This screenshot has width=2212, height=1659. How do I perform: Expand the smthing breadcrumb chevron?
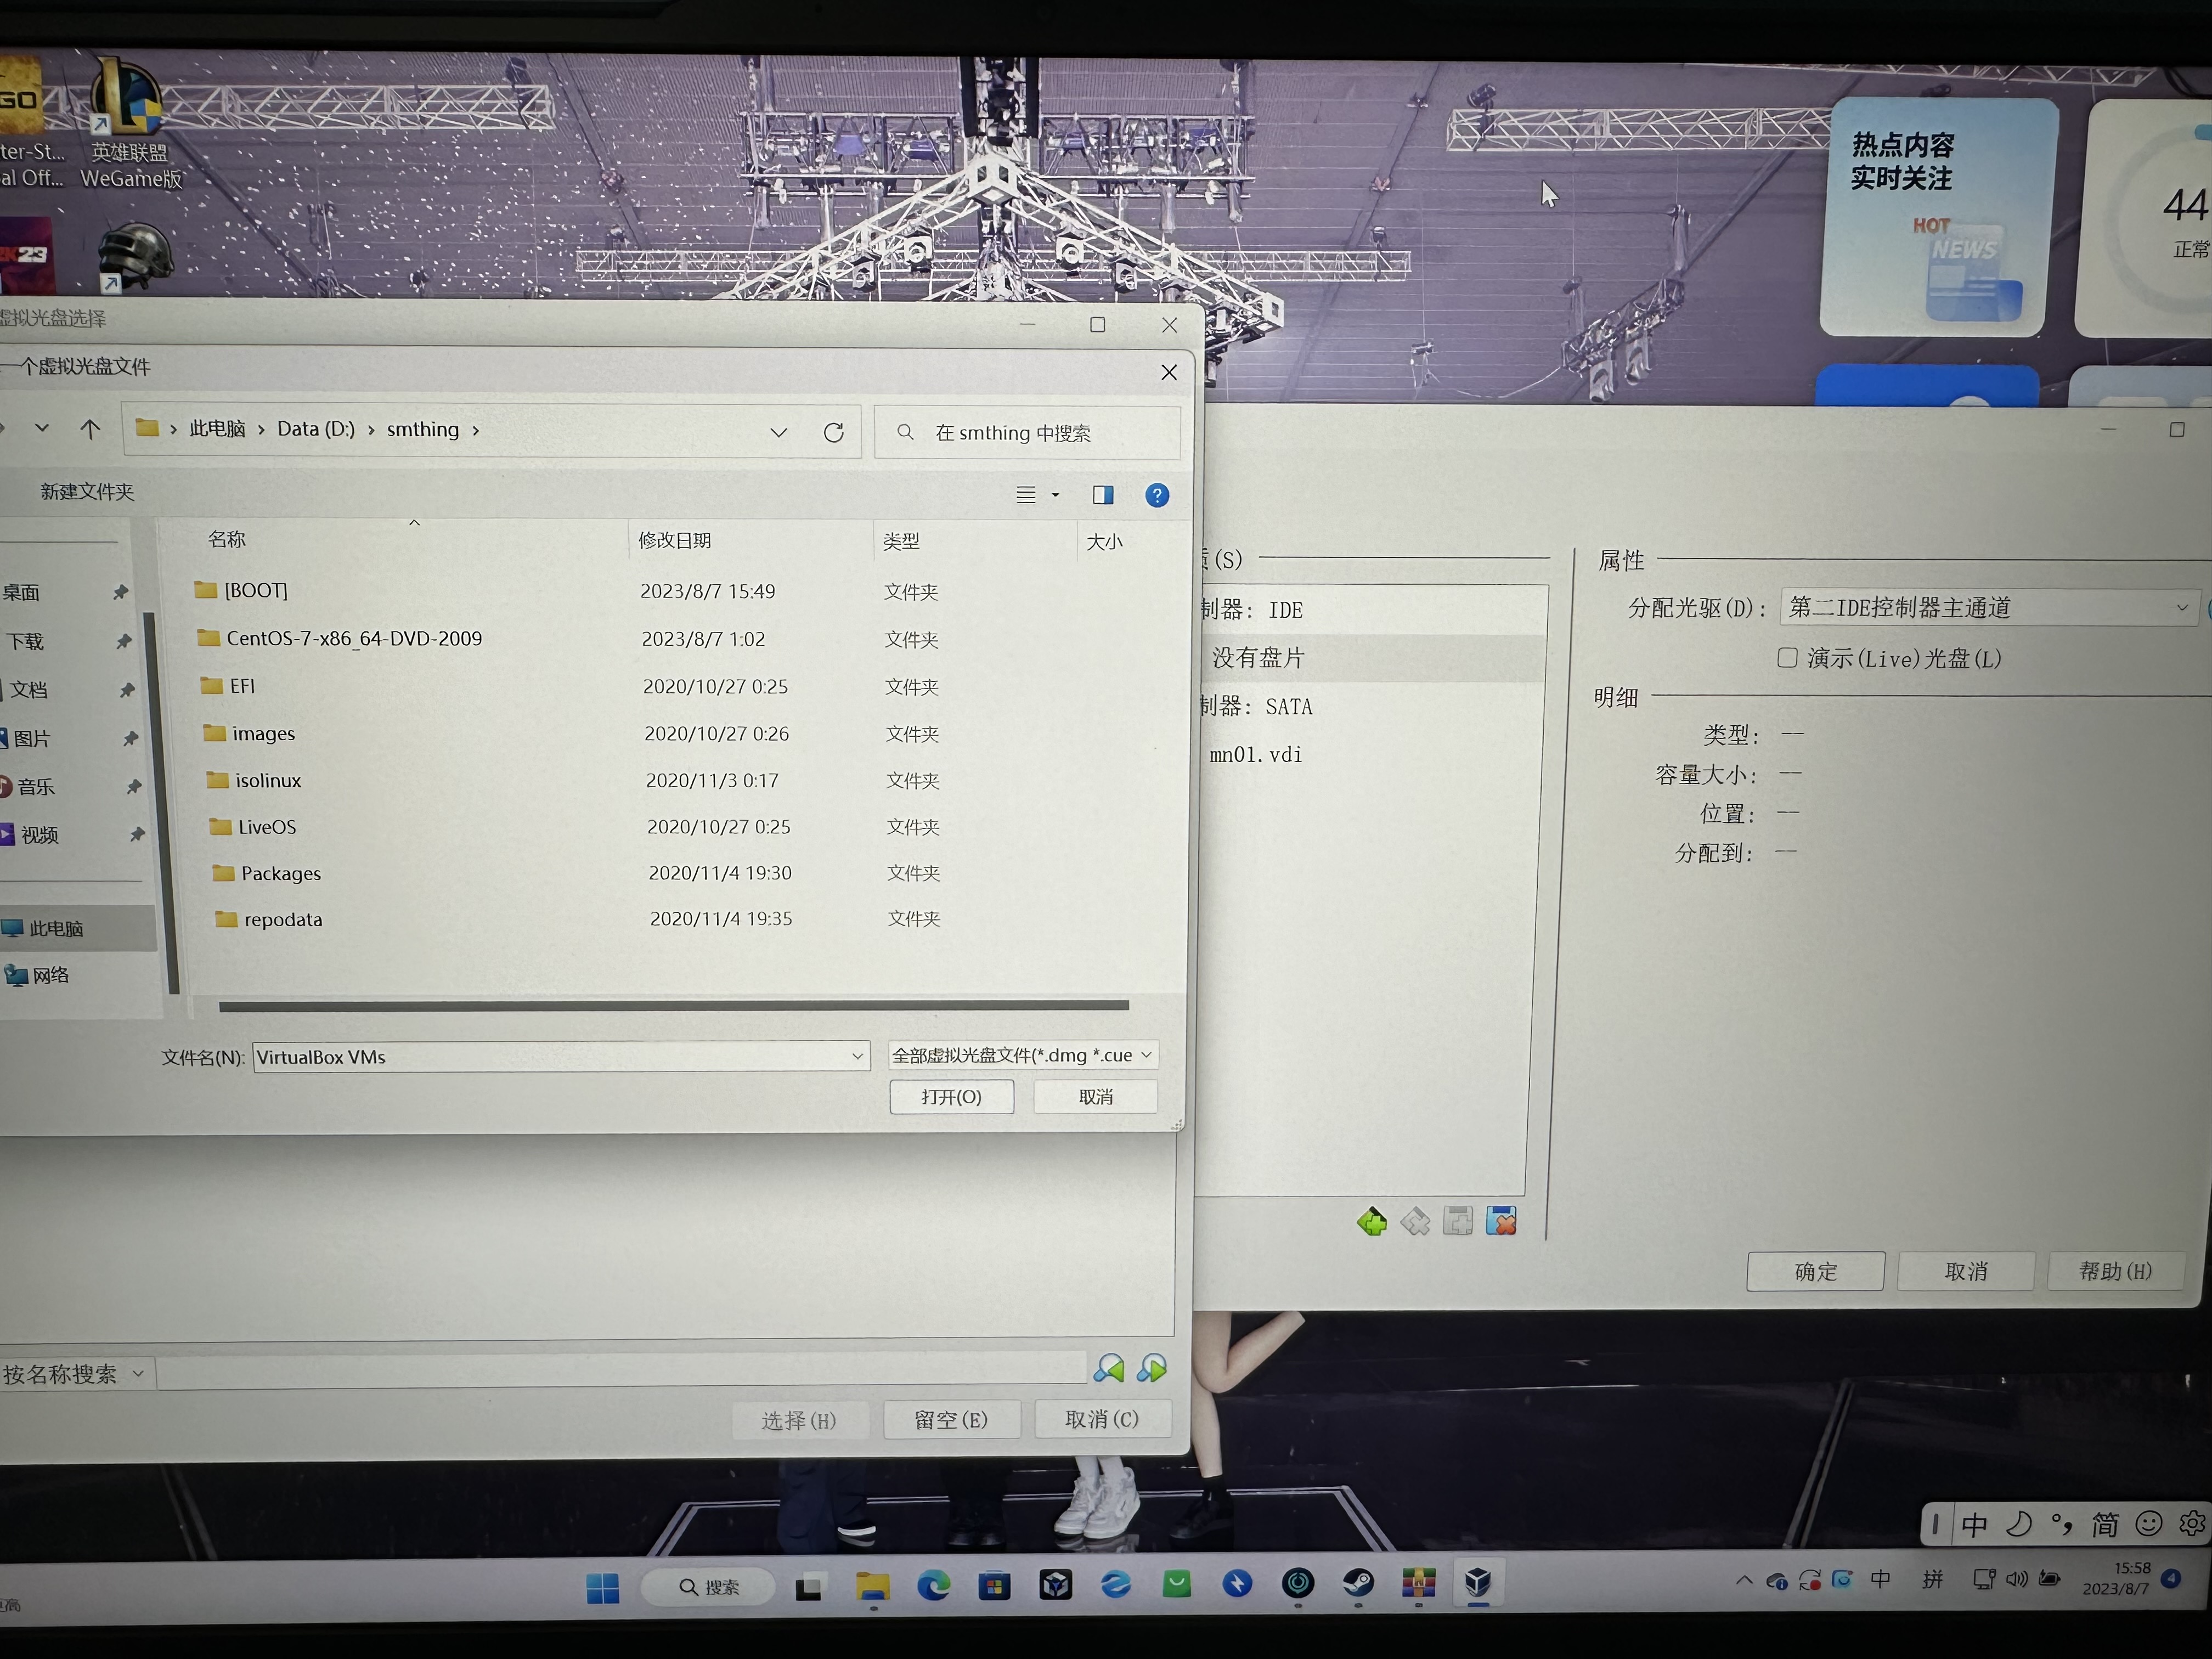476,430
